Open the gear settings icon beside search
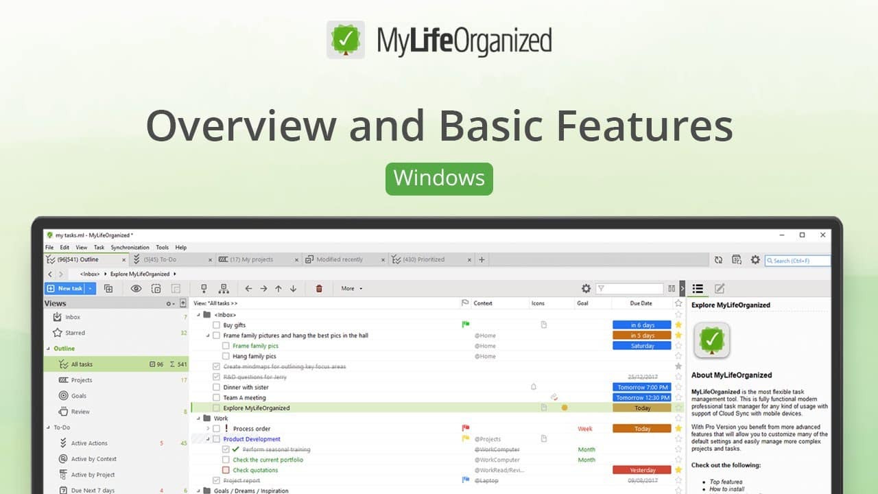This screenshot has height=494, width=878. pyautogui.click(x=755, y=260)
